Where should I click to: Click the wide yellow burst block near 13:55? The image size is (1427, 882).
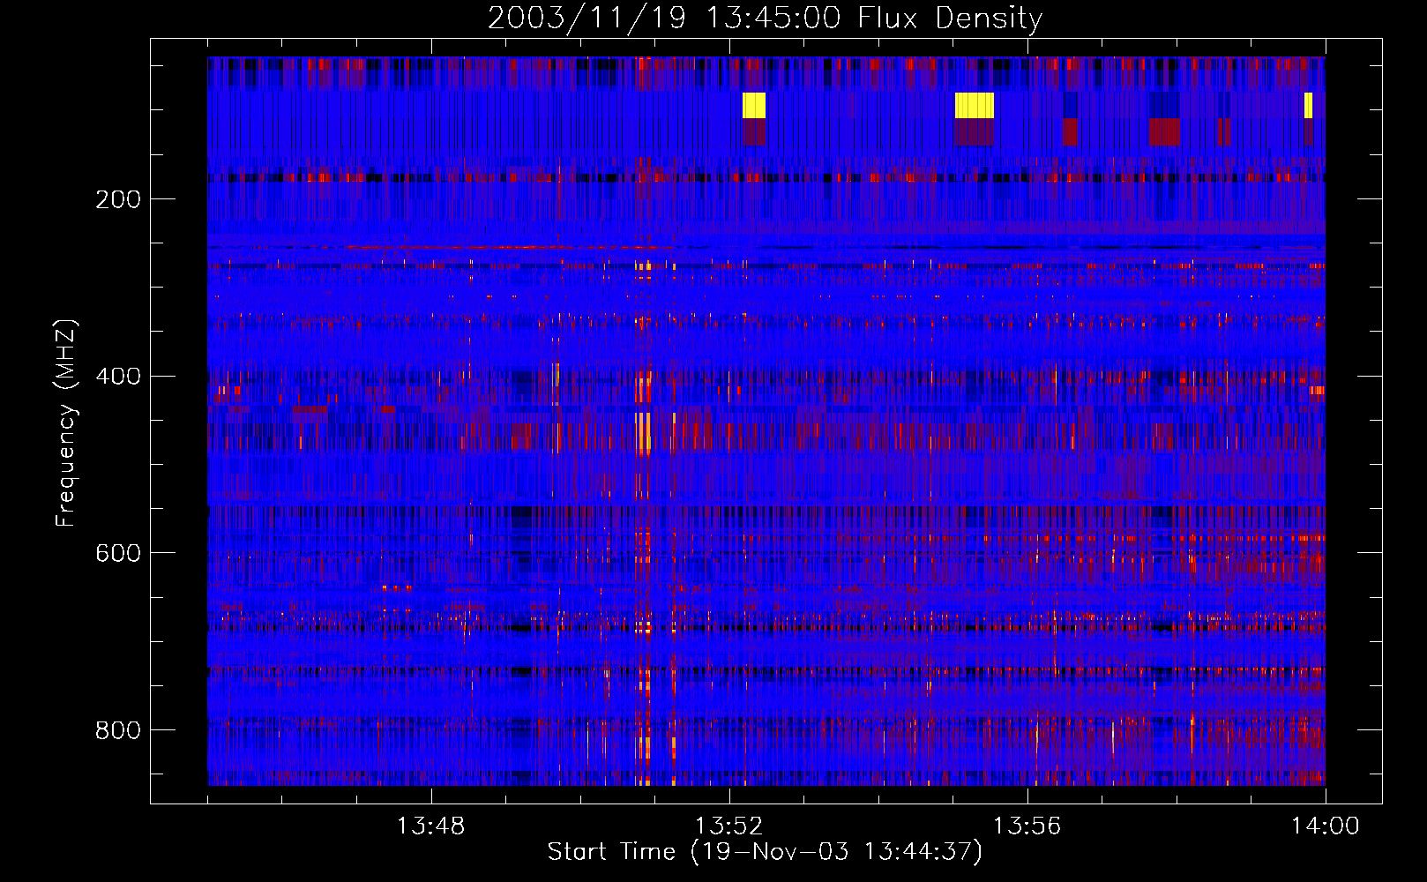975,105
